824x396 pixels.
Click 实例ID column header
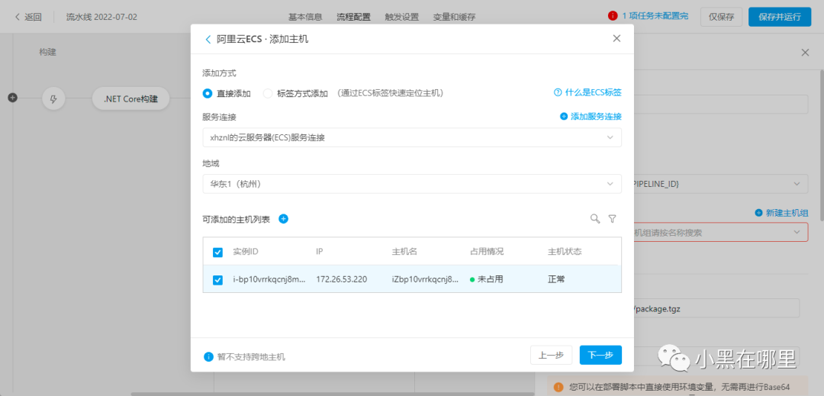[246, 252]
